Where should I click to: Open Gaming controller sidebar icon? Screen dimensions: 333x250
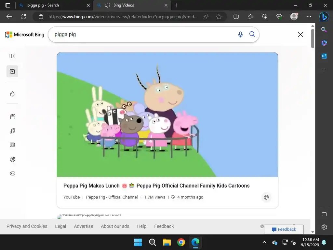pyautogui.click(x=12, y=174)
